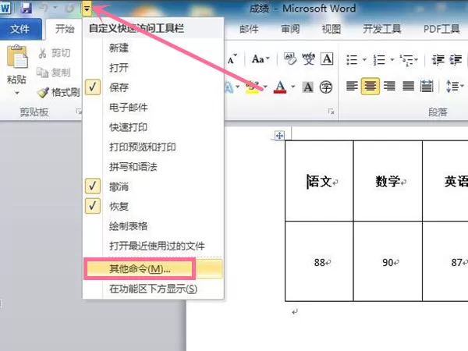
Task: Click the justify alignment icon
Action: click(x=408, y=87)
